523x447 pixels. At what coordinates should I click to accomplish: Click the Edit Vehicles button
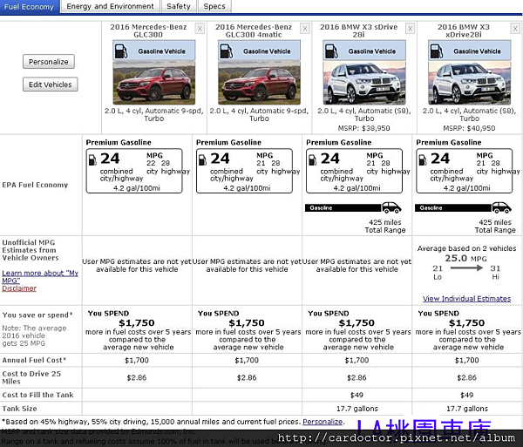click(x=50, y=85)
